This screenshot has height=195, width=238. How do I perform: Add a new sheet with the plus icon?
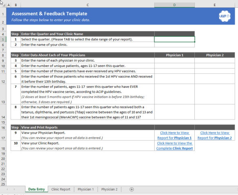[131, 189]
